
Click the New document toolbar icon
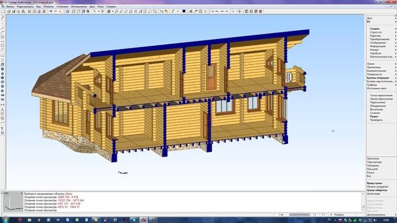4,11
